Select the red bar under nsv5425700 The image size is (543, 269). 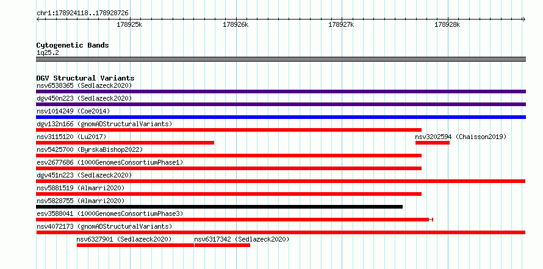(229, 156)
